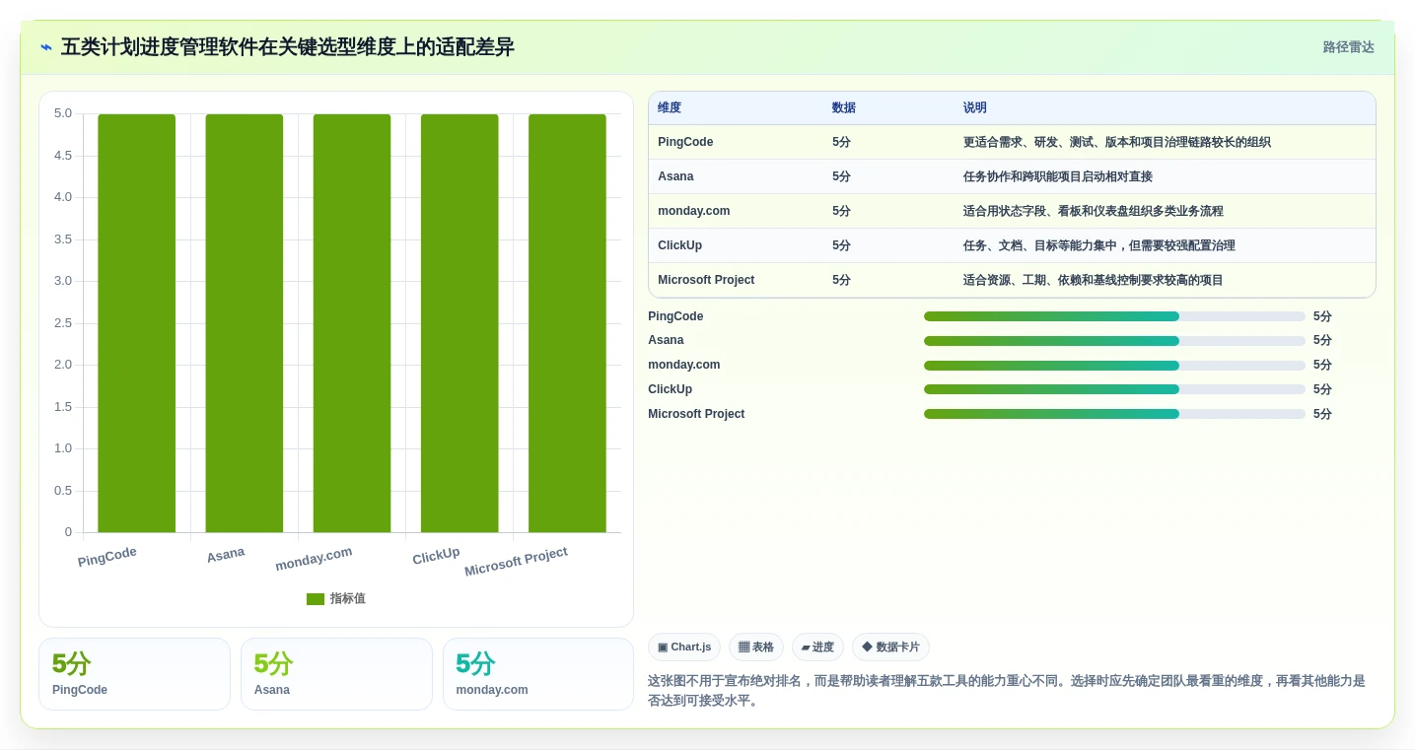Click the 维度 column header

tap(670, 108)
